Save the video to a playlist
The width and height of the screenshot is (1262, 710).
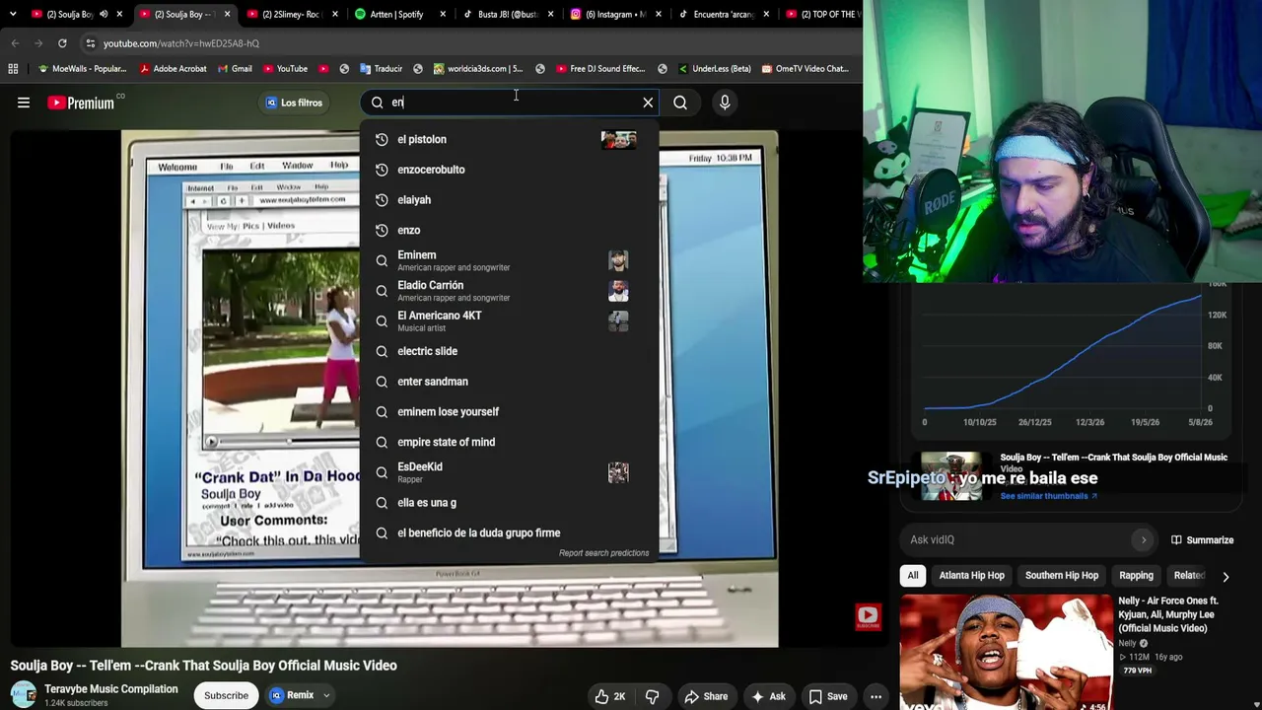[x=828, y=696]
